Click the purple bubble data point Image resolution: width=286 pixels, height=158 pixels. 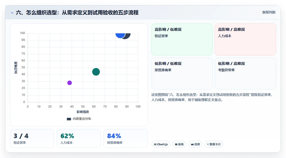pos(69,83)
